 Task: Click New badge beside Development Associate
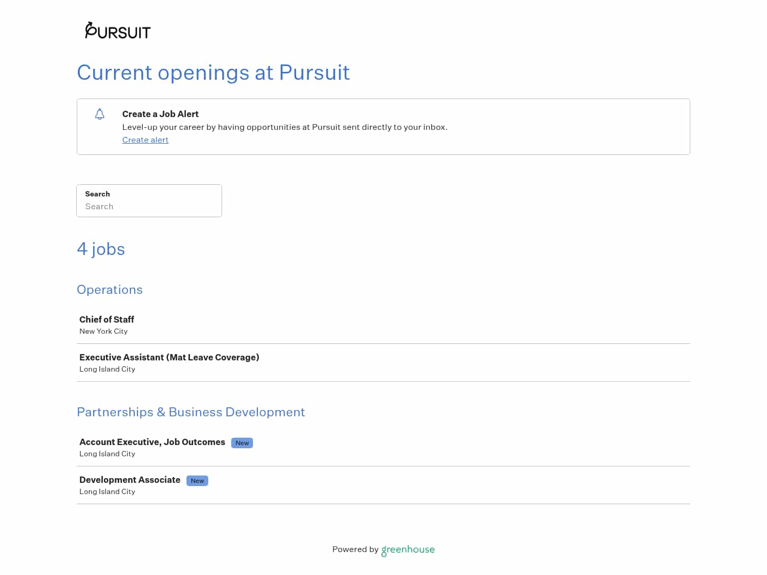197,481
